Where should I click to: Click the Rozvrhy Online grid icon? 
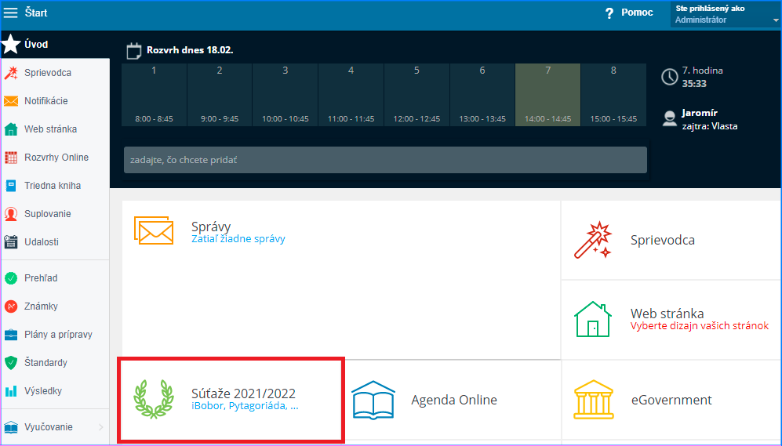(x=11, y=158)
